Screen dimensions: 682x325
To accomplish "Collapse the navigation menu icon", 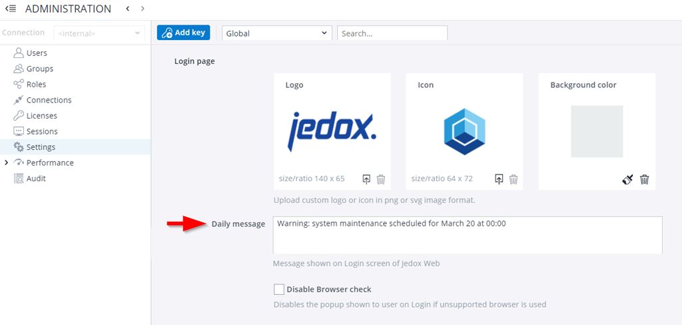I will point(11,8).
